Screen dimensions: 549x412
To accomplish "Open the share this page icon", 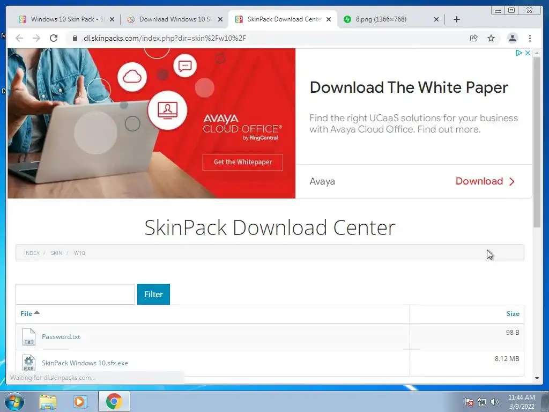I will [474, 38].
